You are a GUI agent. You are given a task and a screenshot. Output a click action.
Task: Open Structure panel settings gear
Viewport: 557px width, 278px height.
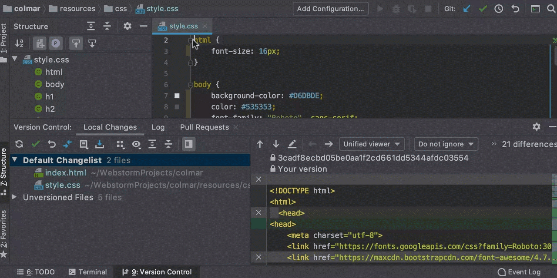[x=127, y=26]
